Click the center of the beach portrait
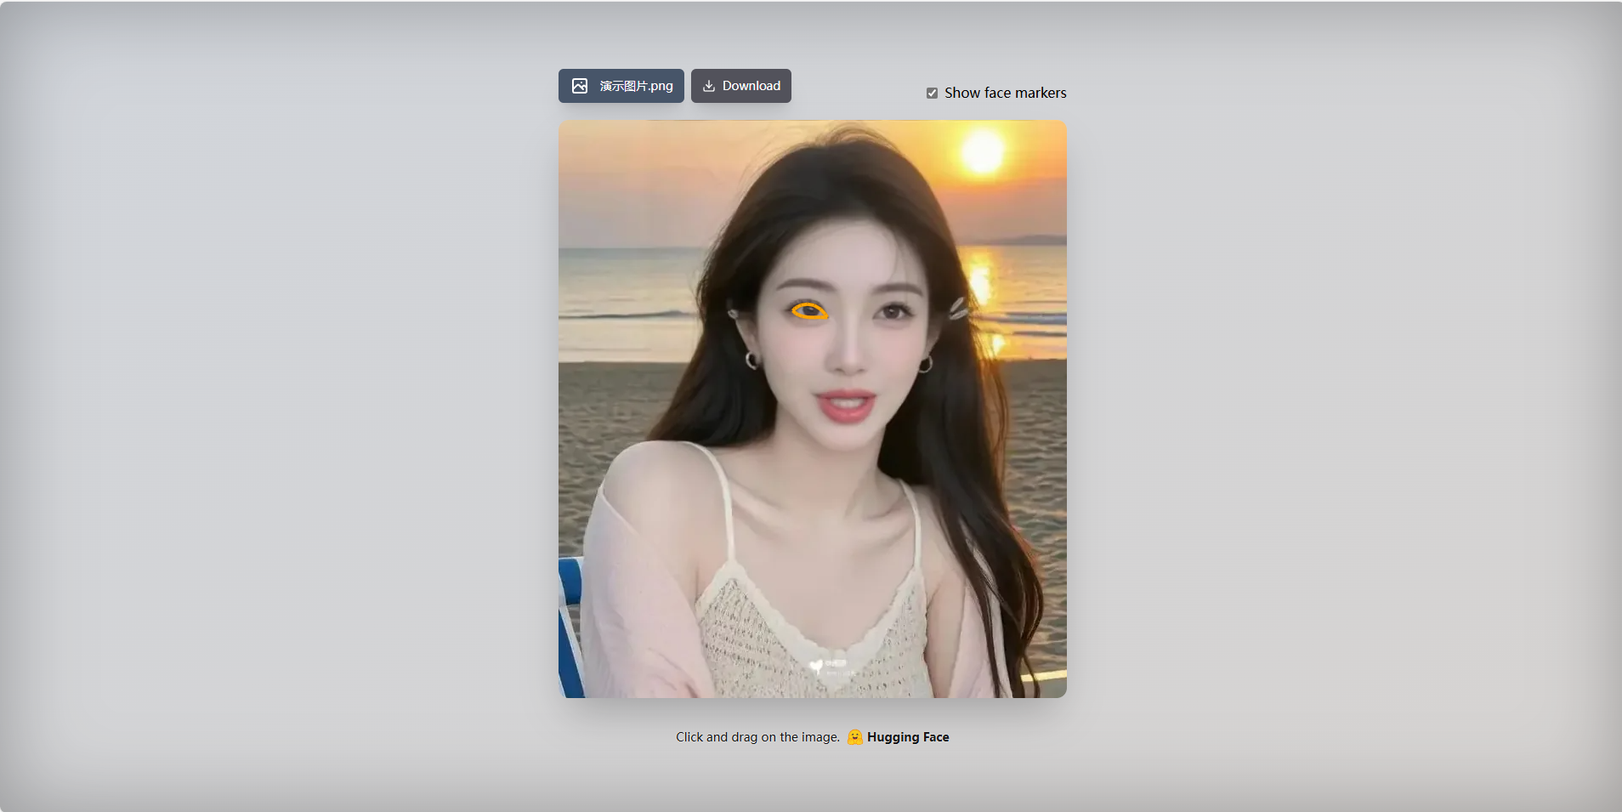The width and height of the screenshot is (1622, 812). (x=813, y=408)
